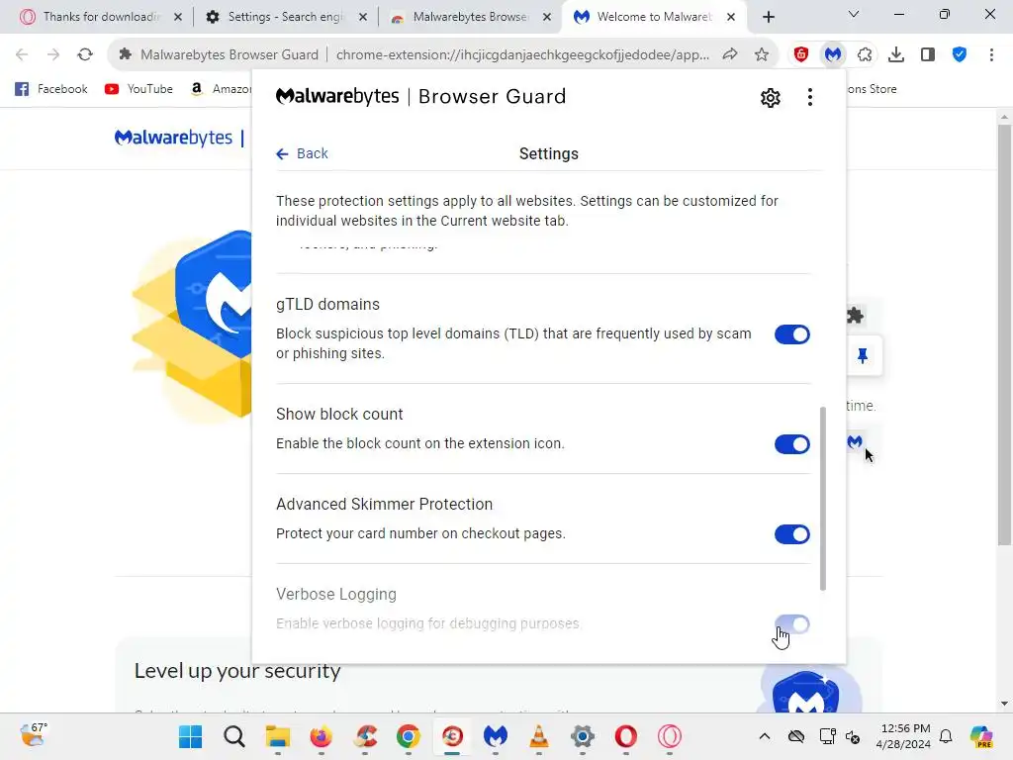Click the blue shield icon in Chrome toolbar
The height and width of the screenshot is (760, 1013).
[960, 55]
